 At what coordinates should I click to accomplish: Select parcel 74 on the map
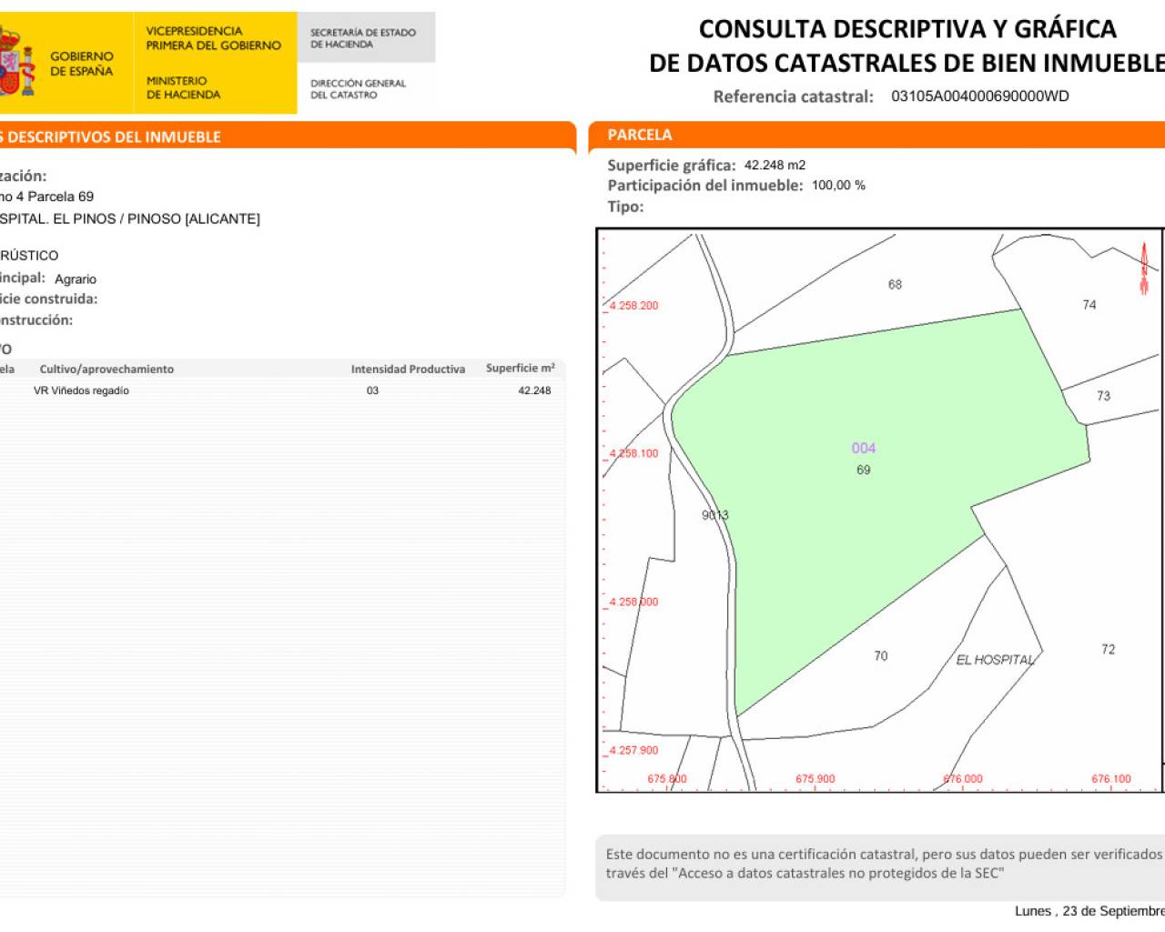point(1089,305)
